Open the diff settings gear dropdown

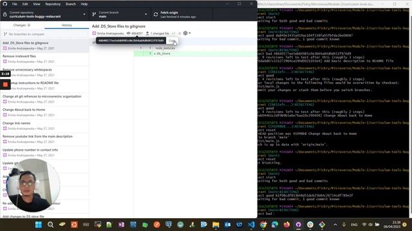click(187, 33)
